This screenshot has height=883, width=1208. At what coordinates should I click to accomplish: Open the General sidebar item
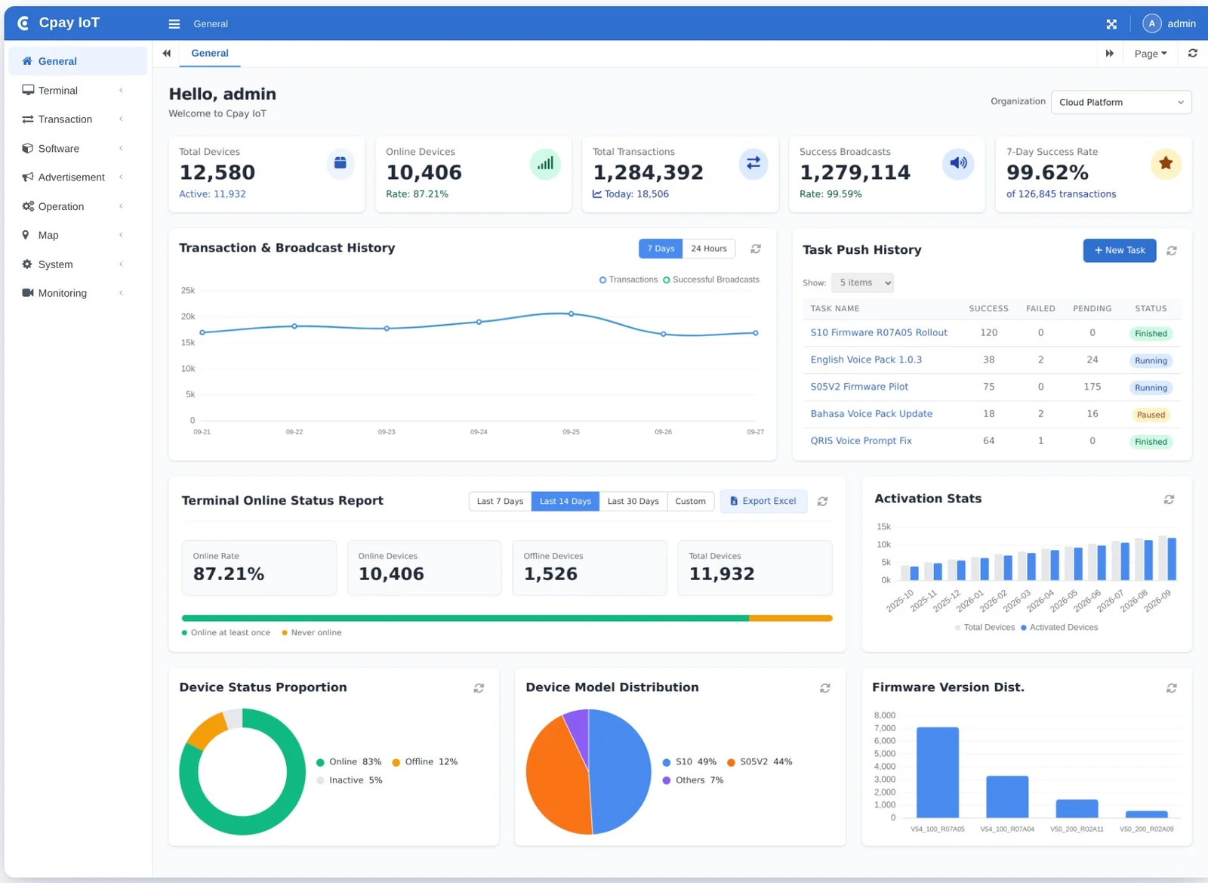pos(78,61)
